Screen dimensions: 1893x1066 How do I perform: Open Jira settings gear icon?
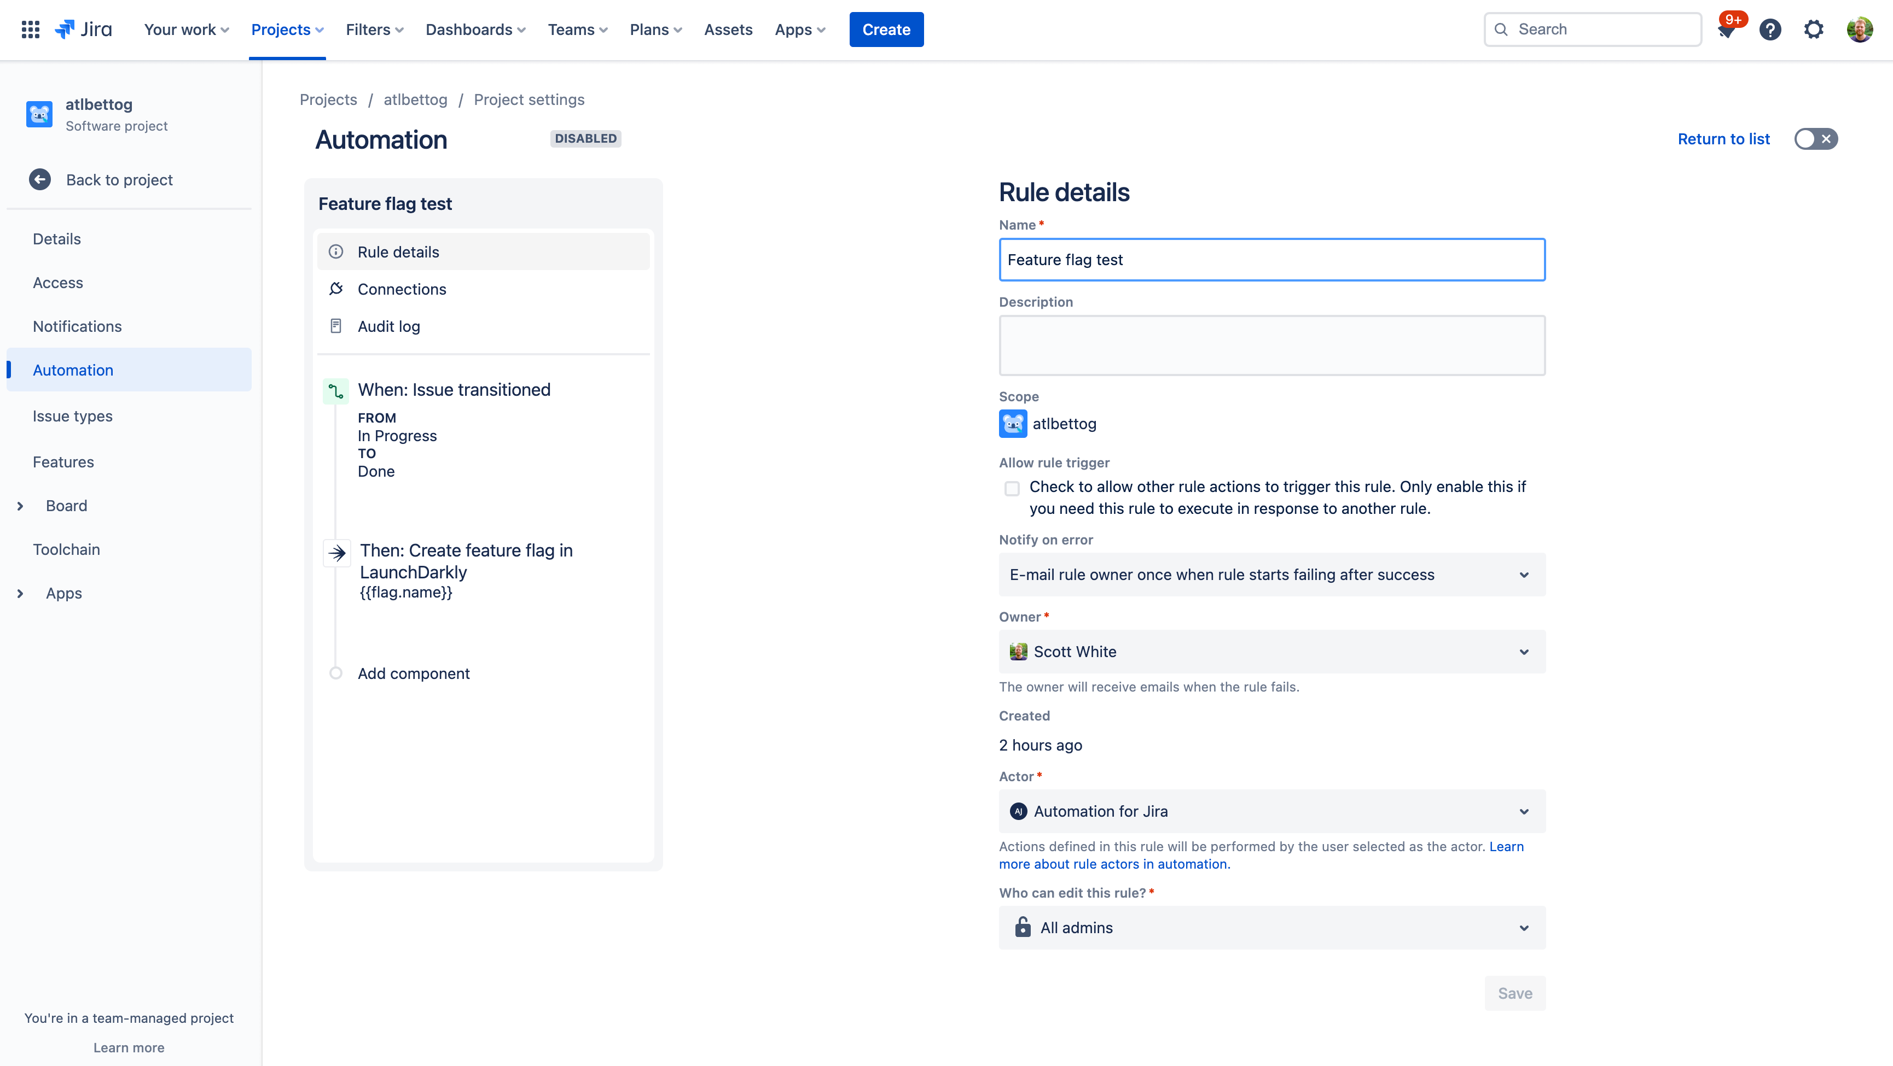click(1814, 30)
